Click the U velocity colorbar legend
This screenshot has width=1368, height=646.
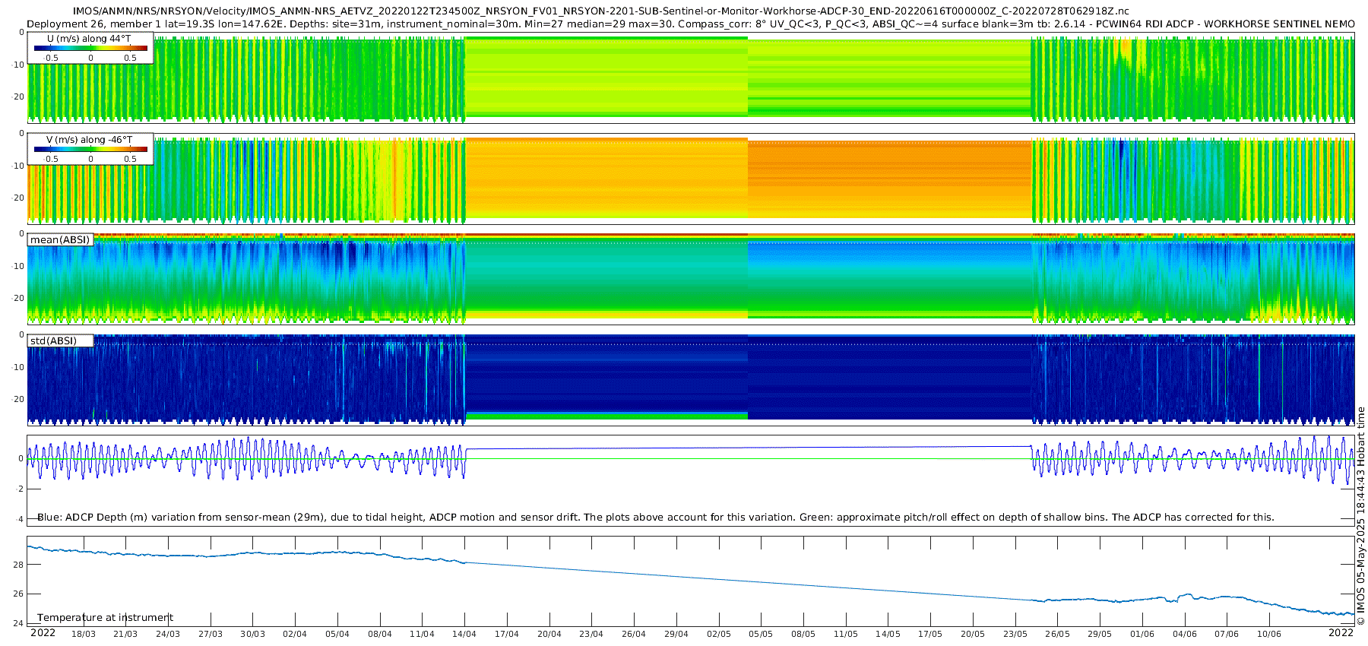[x=90, y=49]
